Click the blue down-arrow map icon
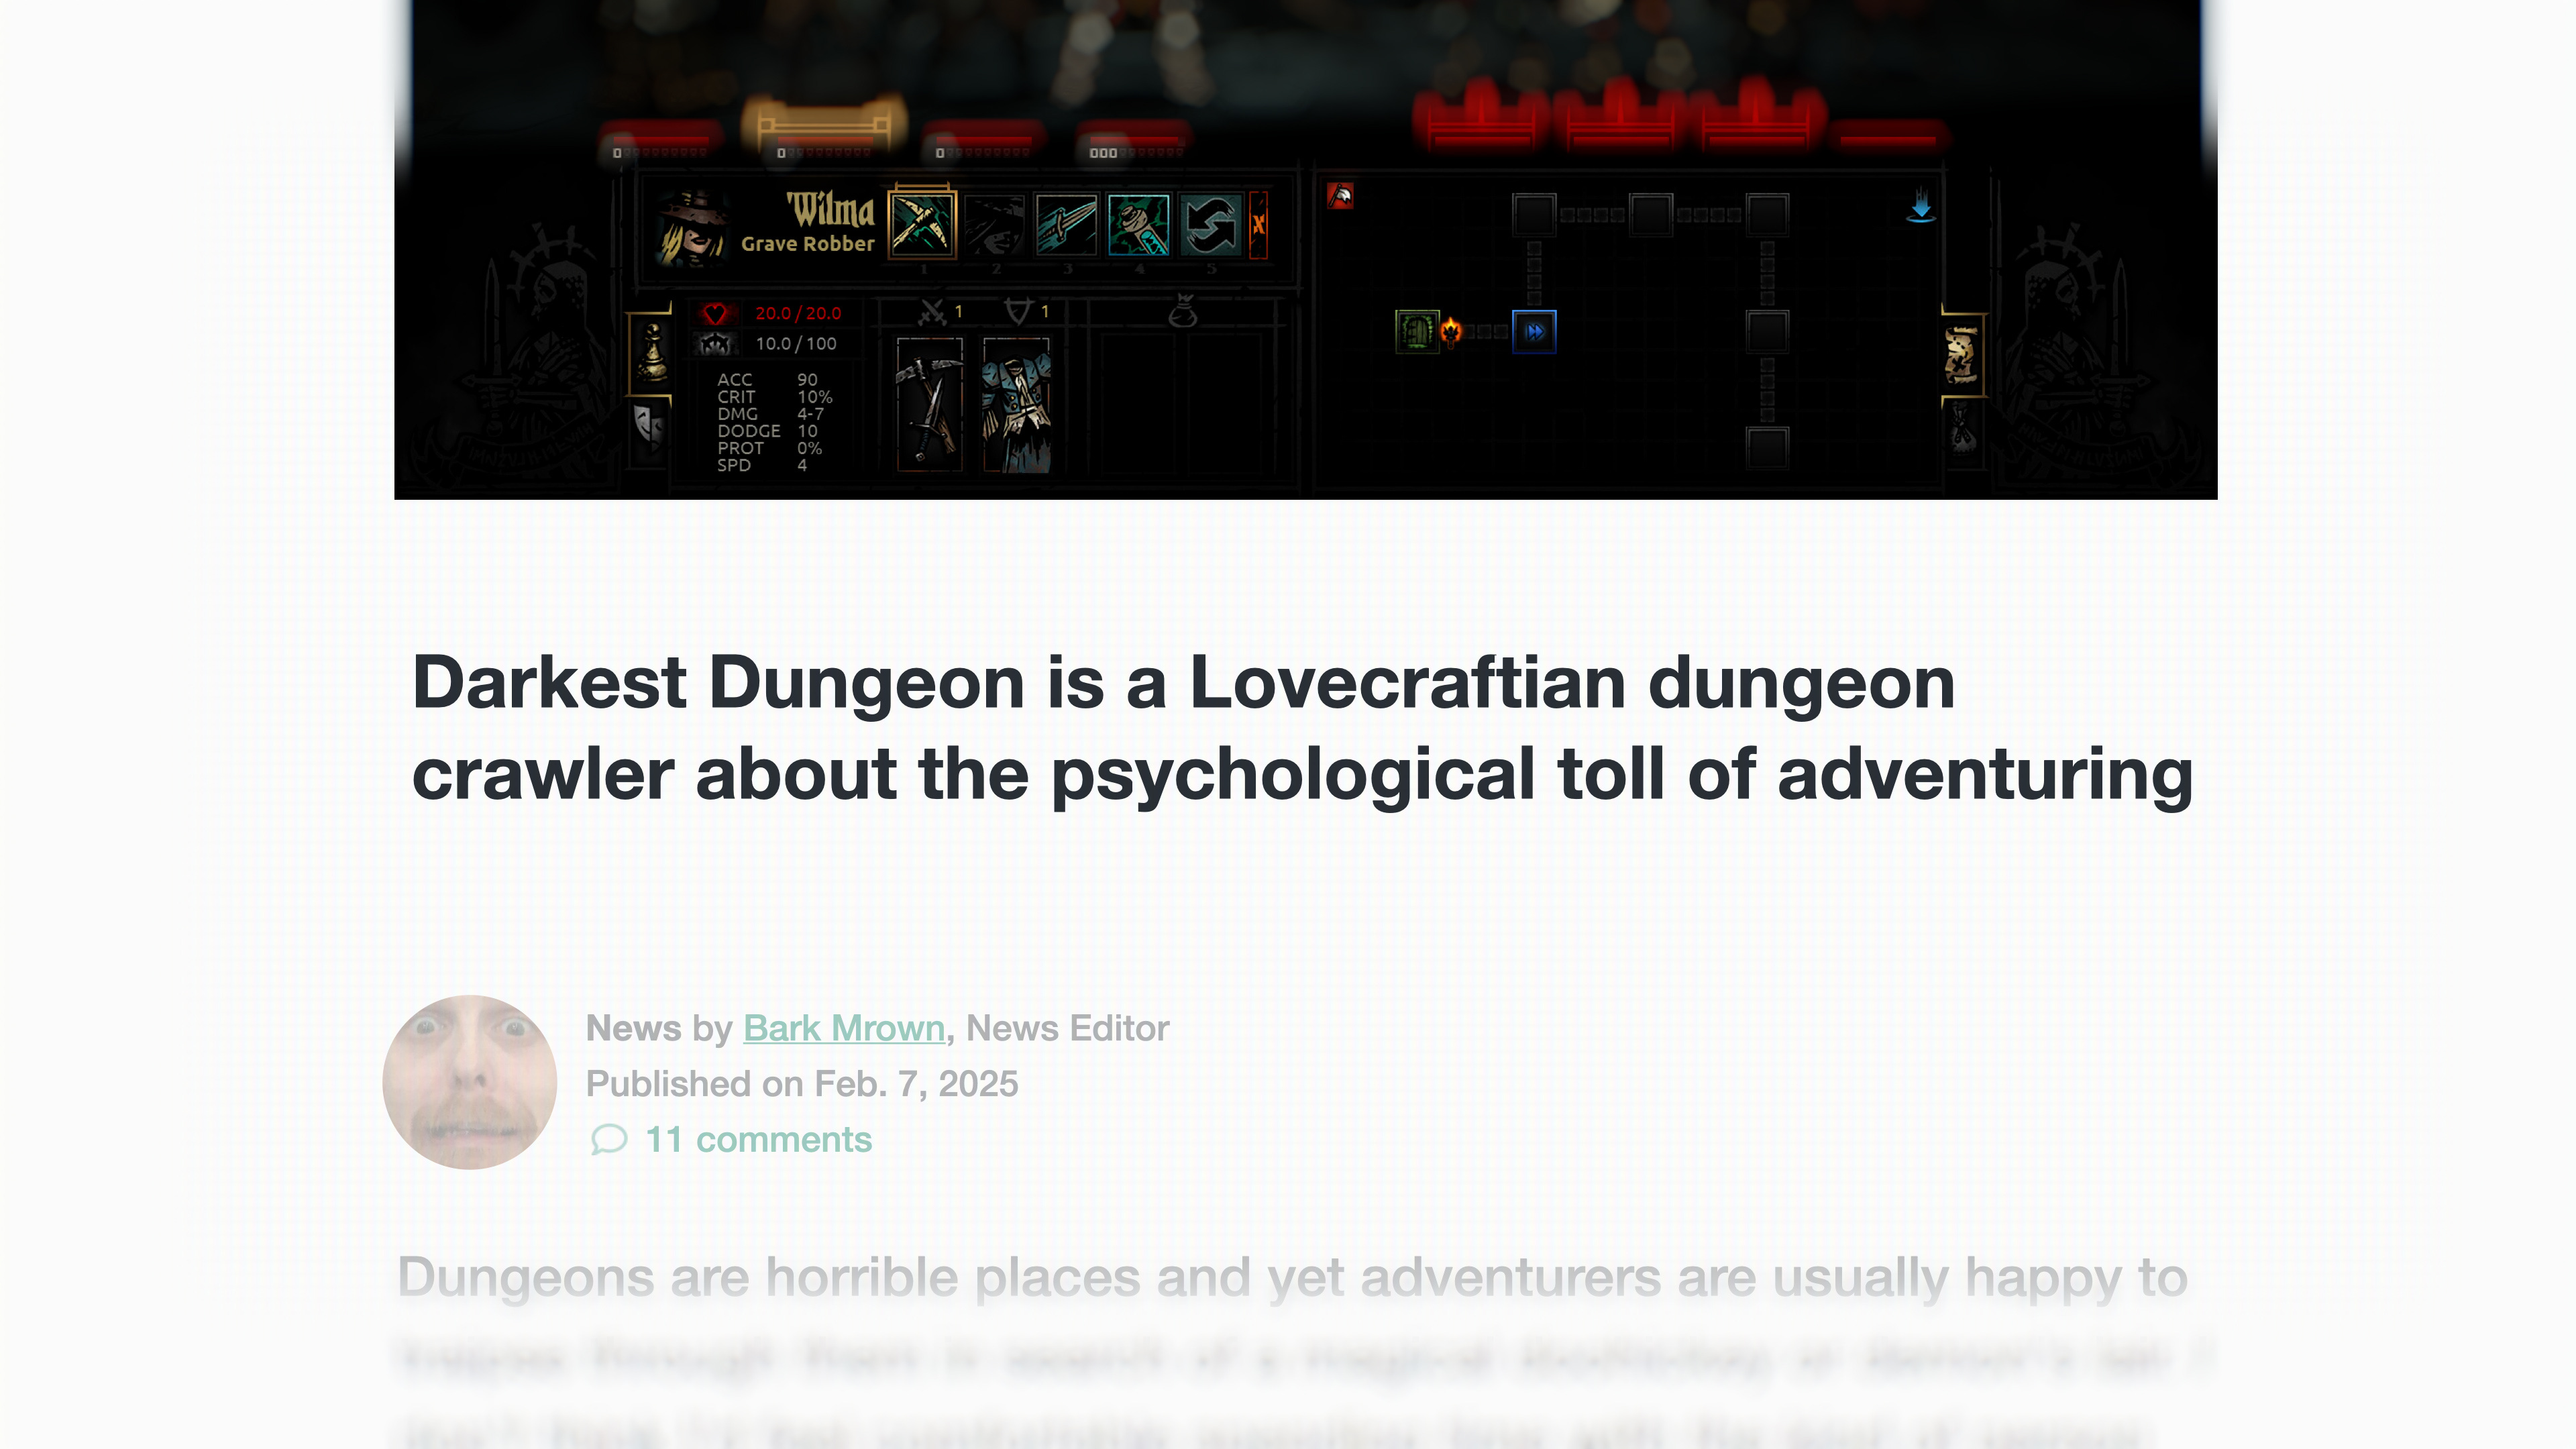2576x1449 pixels. [1920, 205]
